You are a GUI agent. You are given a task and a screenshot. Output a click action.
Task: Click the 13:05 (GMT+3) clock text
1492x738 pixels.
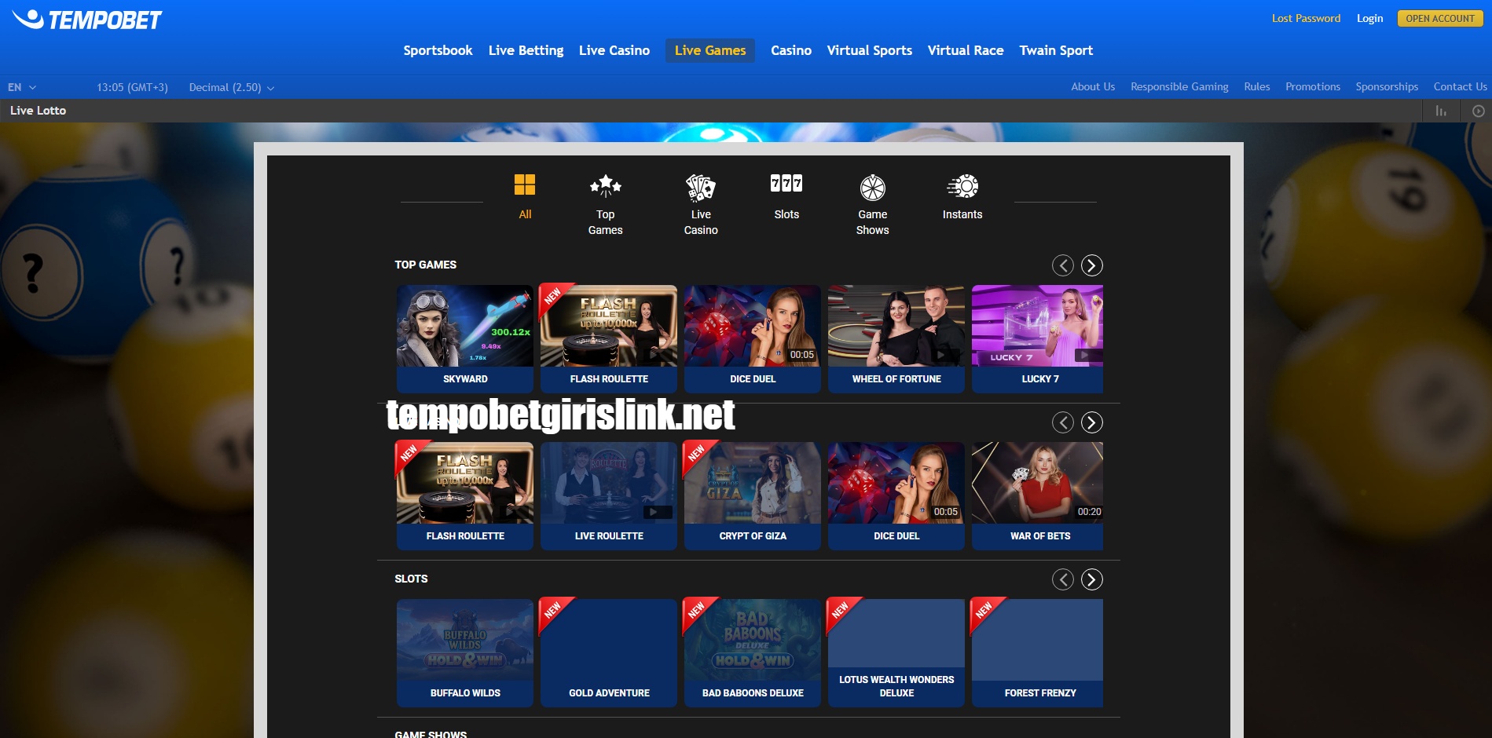click(x=132, y=87)
